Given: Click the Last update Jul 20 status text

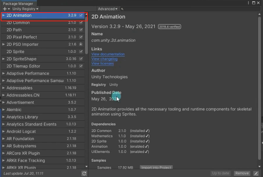Looking at the screenshot, I should coord(23,173).
